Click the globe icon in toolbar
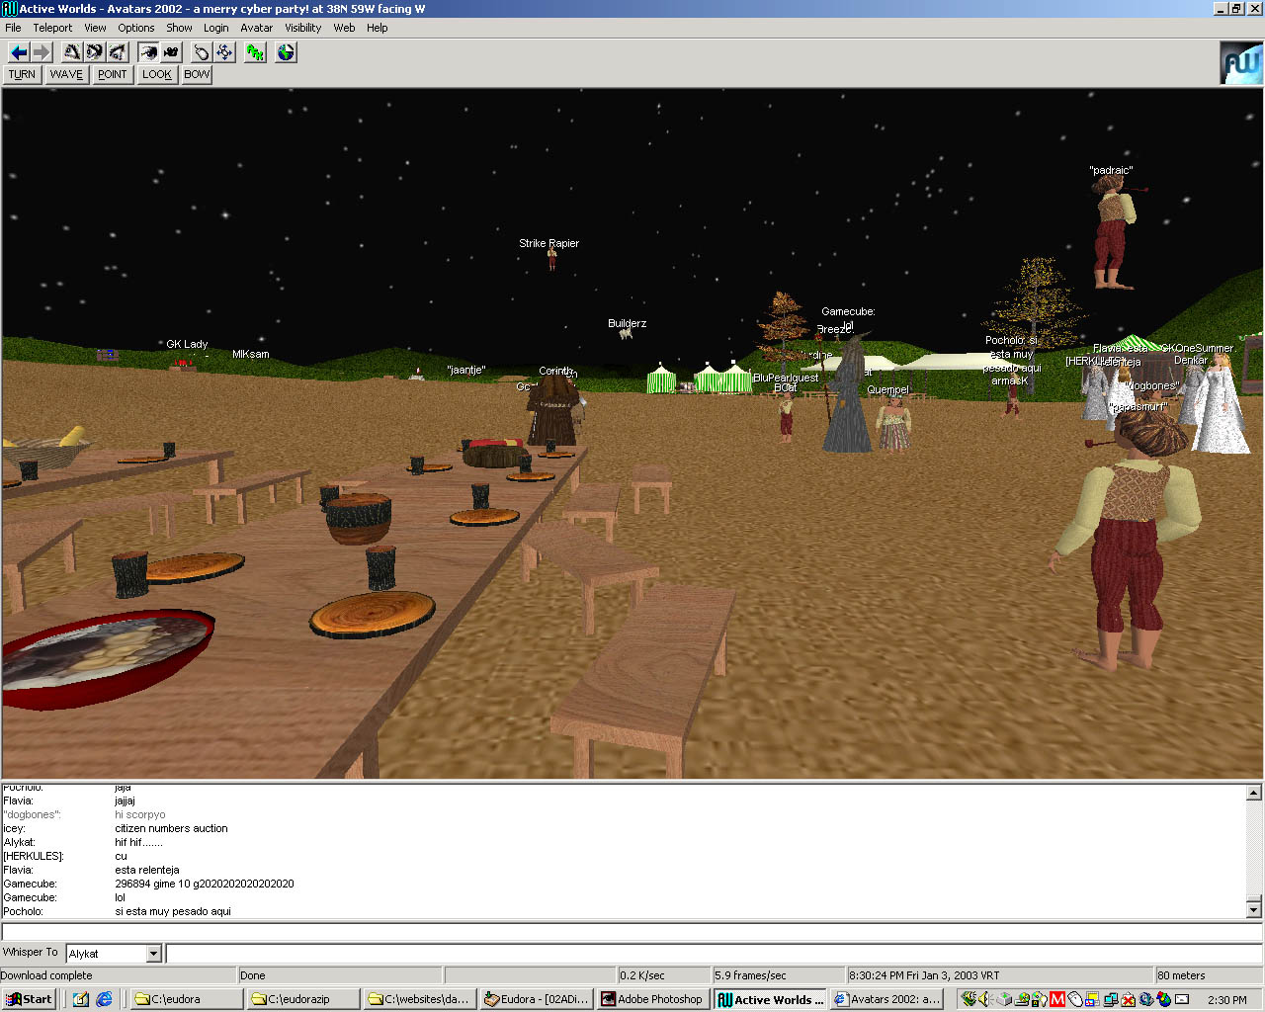The height and width of the screenshot is (1012, 1265). 286,52
